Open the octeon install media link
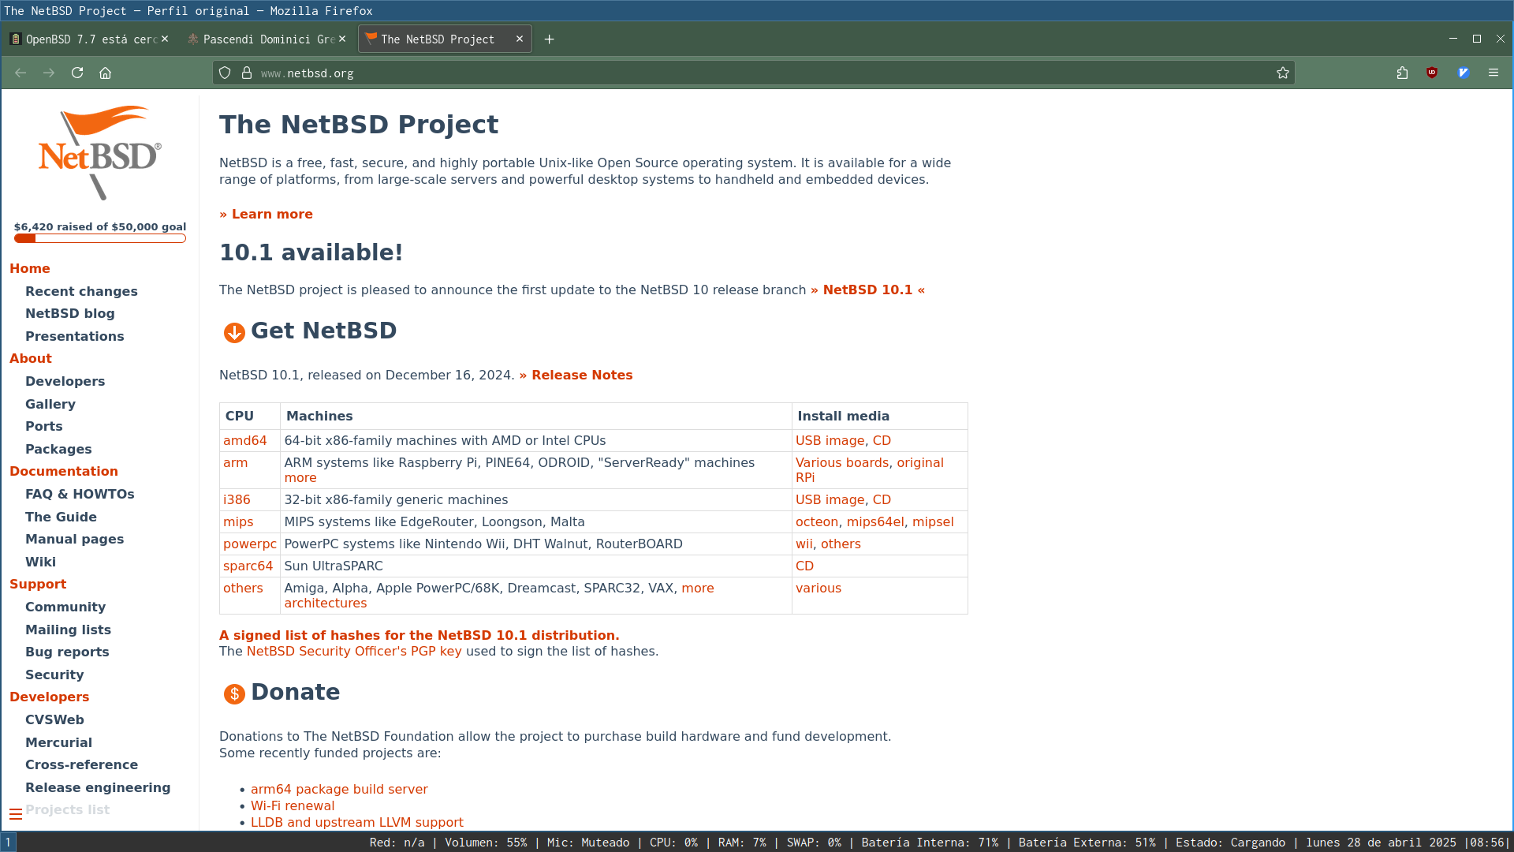The width and height of the screenshot is (1514, 852). click(x=817, y=521)
